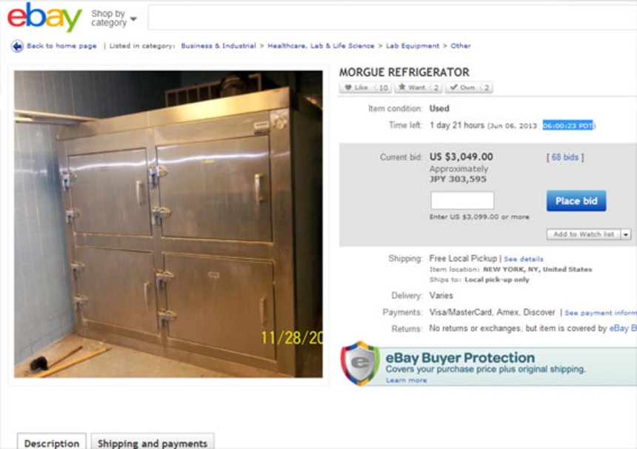
Task: Click Learn more under Buyer Protection
Action: (x=406, y=380)
